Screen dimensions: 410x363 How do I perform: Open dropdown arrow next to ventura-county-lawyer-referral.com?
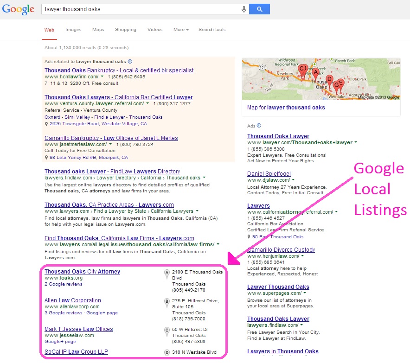[147, 103]
